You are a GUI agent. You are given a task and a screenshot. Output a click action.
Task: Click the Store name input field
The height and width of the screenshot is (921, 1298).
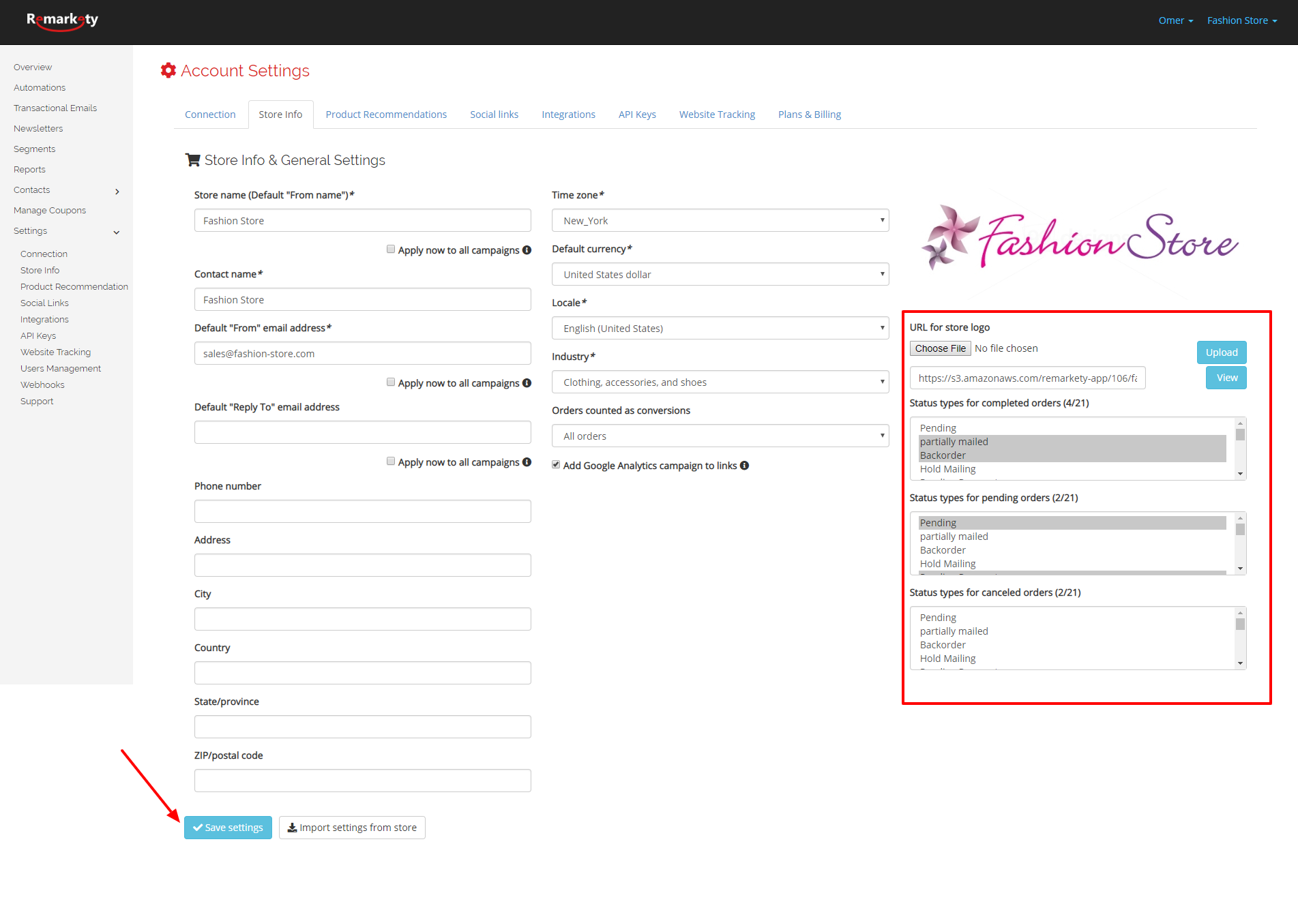(x=363, y=220)
